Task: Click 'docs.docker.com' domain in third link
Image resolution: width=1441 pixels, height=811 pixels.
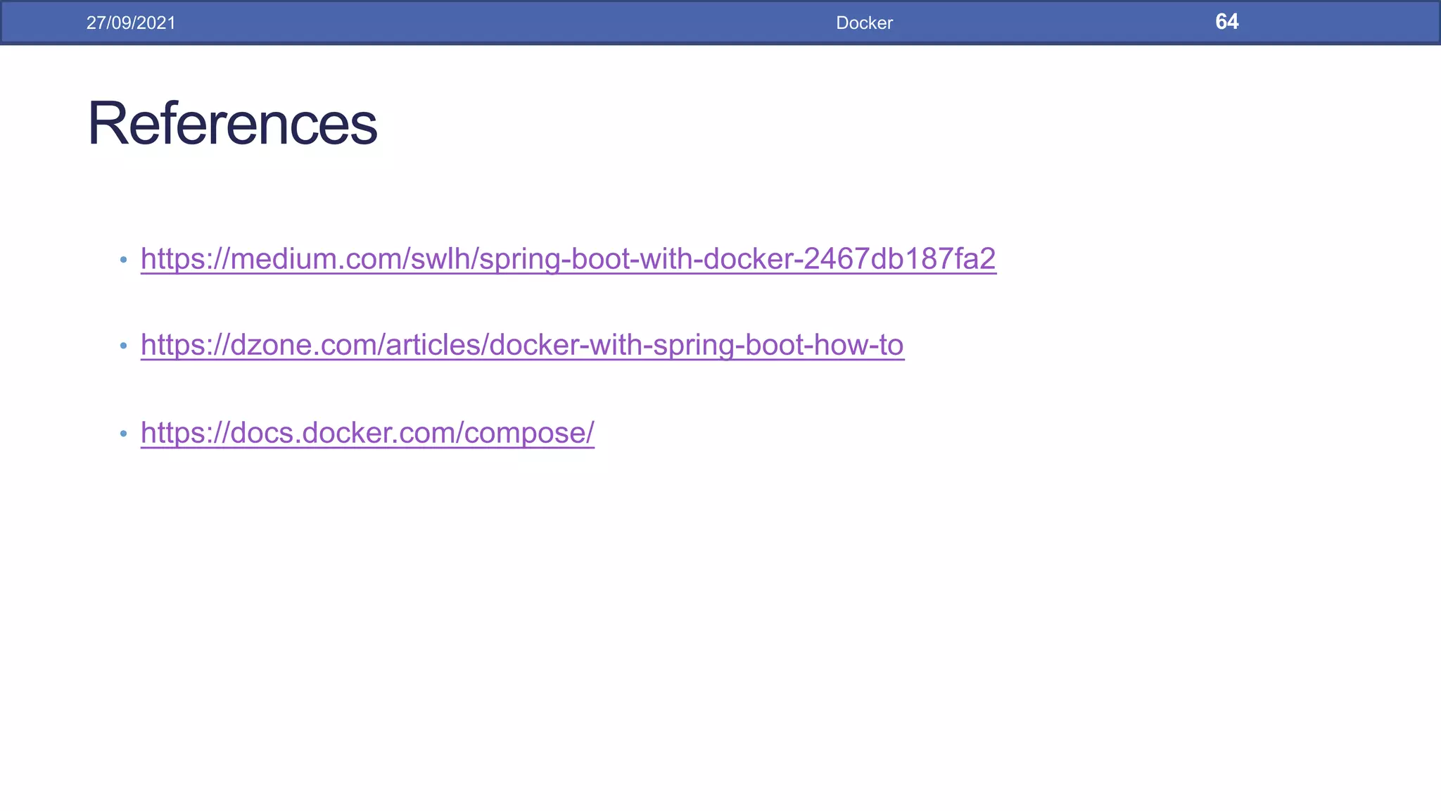Action: pos(343,432)
